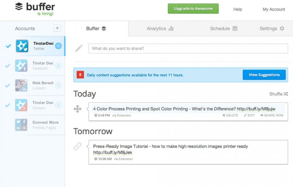
Task: Click the red 5 suggestions badge
Action: tap(80, 75)
